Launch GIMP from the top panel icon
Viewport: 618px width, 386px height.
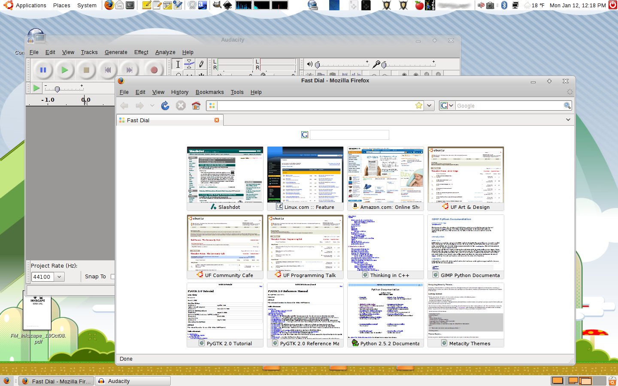click(x=217, y=5)
